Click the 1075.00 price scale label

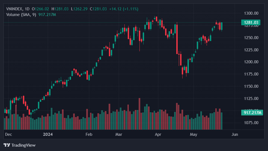click(x=251, y=123)
